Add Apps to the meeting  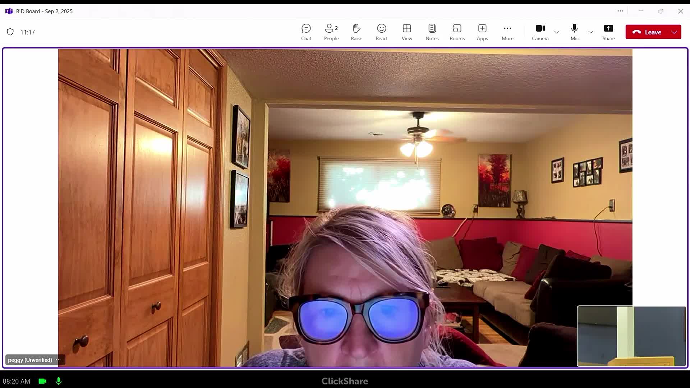[482, 32]
